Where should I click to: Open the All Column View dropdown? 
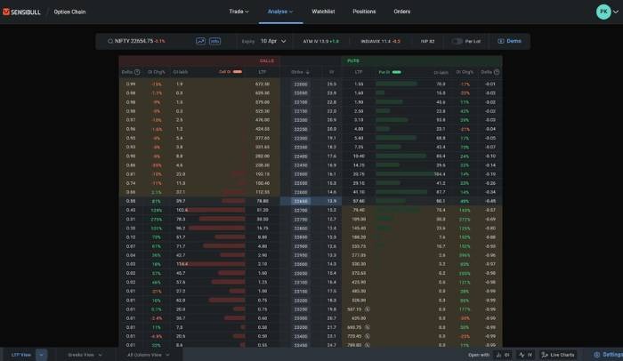coord(147,354)
